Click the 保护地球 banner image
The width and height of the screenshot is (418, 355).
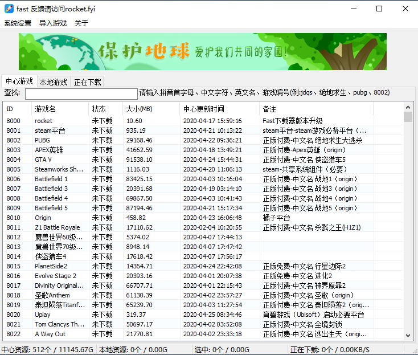203,51
